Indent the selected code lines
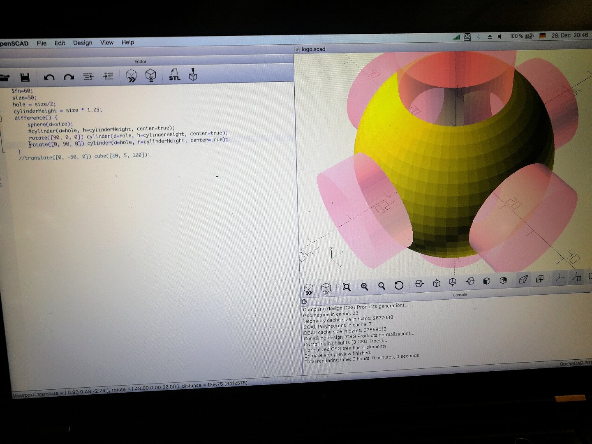This screenshot has width=592, height=444. coord(108,76)
